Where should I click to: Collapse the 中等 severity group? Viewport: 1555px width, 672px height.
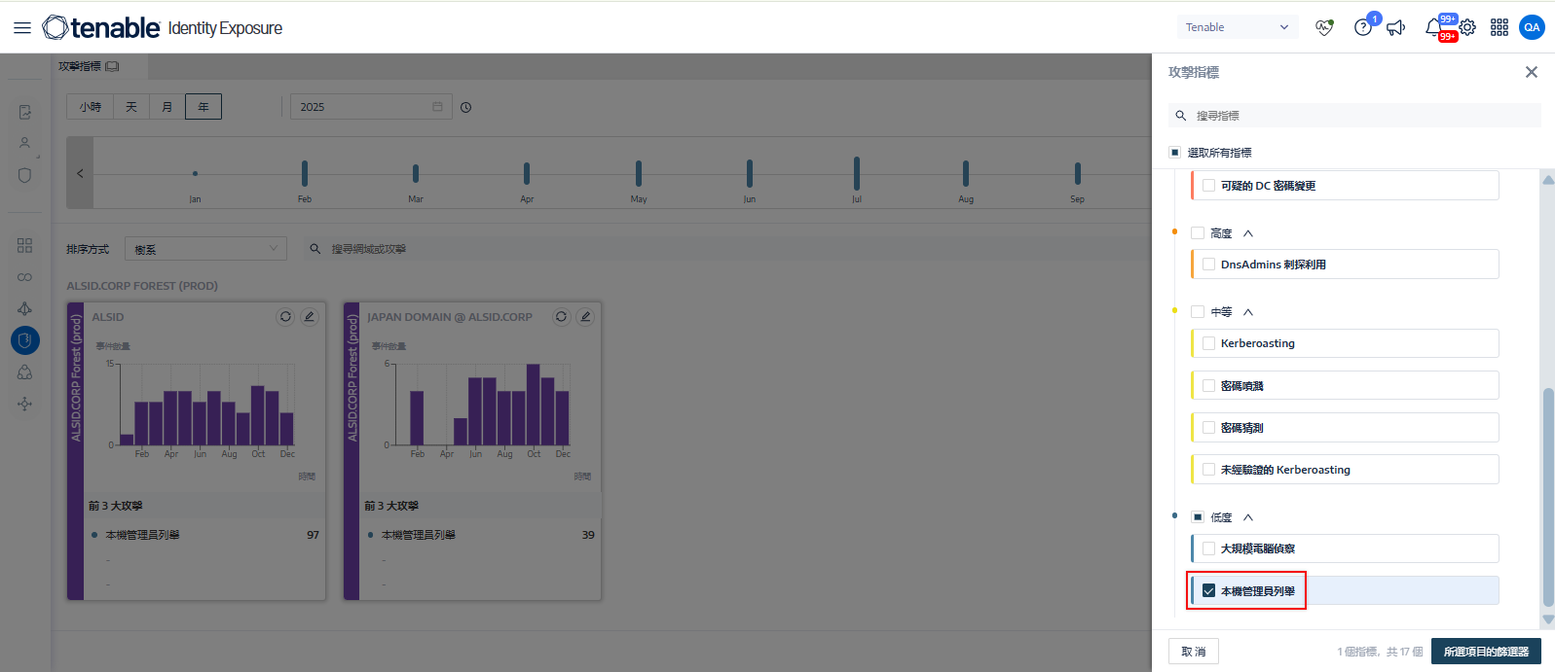pos(1248,312)
